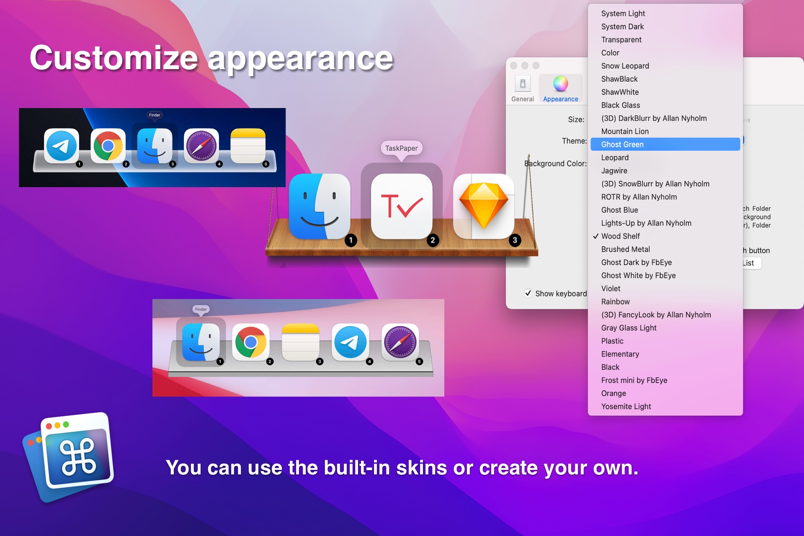Viewport: 804px width, 536px height.
Task: Pick the Violet theme
Action: [665, 289]
